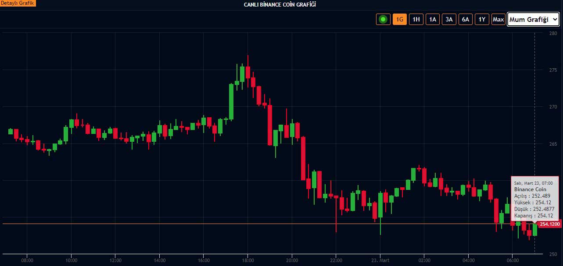
Task: Click the 22:00 time axis label
Action: click(x=336, y=260)
